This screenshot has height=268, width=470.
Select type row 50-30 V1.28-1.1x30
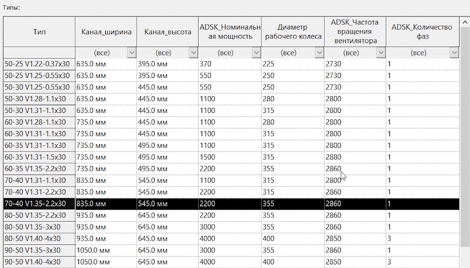coord(39,99)
